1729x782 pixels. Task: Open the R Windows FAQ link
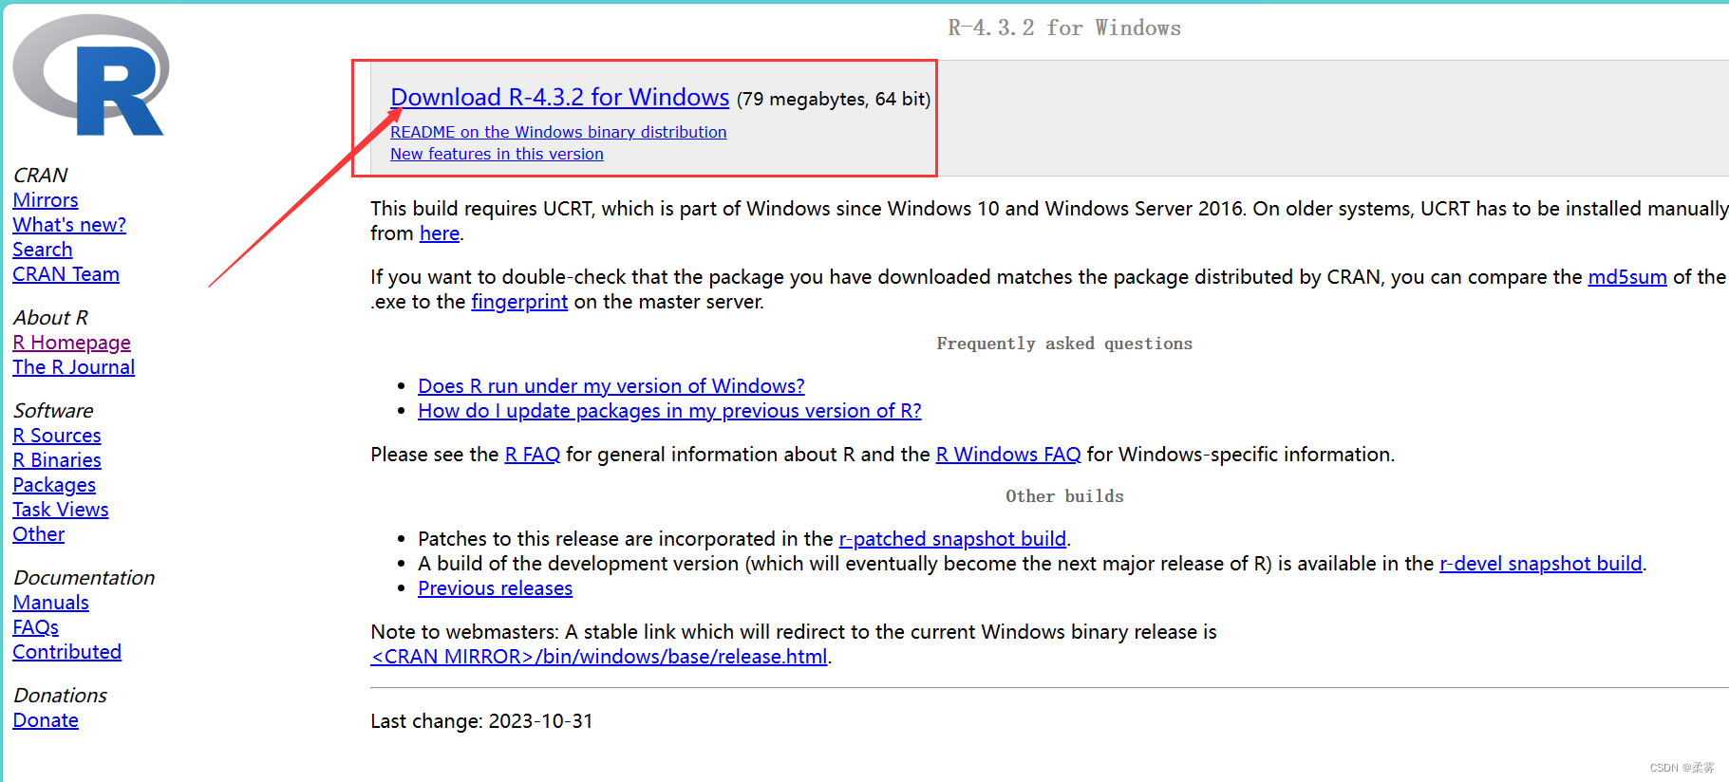1008,455
